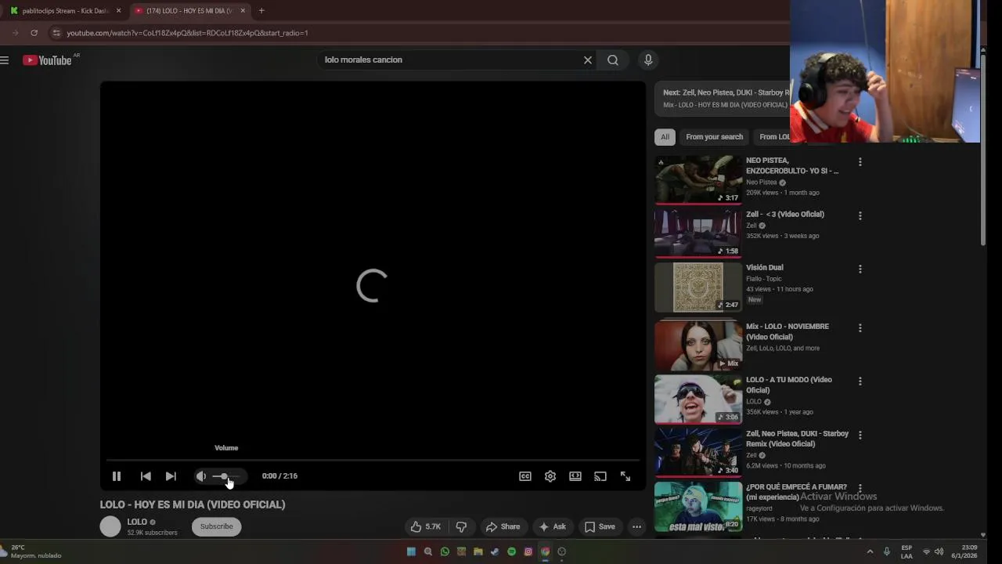Dislike the video
Image resolution: width=1002 pixels, height=564 pixels.
(461, 527)
